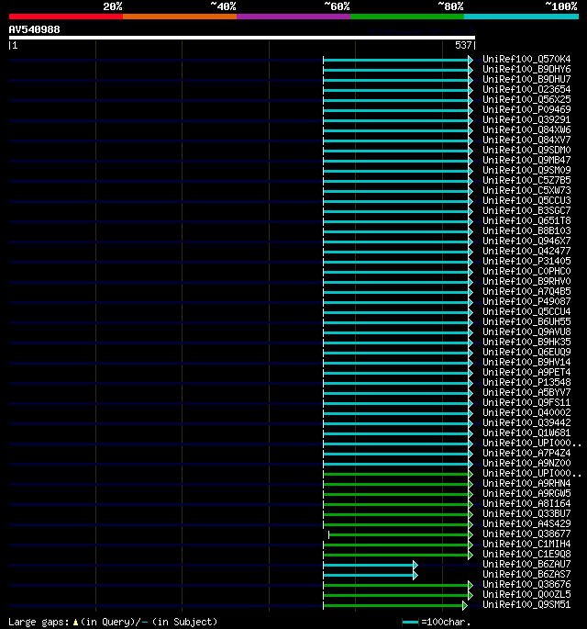Pick the UniRef100_Q5CCU3 label

(526, 200)
